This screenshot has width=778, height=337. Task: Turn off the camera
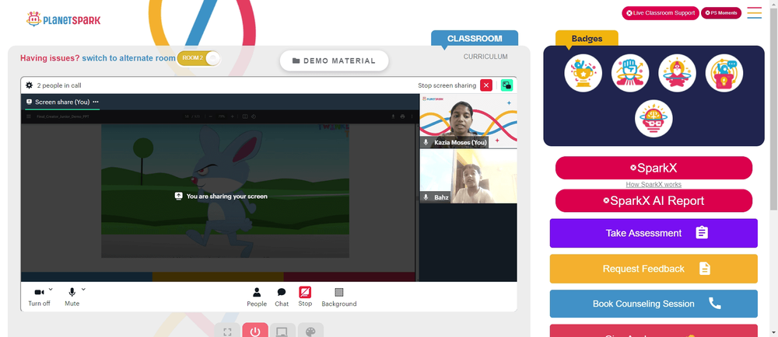coord(39,297)
